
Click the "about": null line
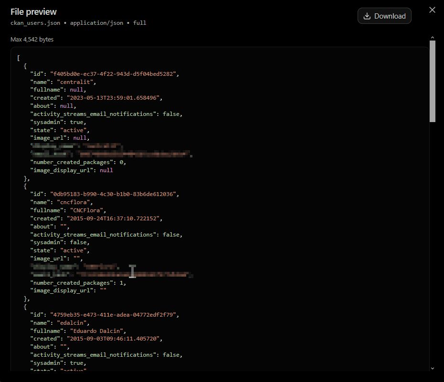(53, 106)
